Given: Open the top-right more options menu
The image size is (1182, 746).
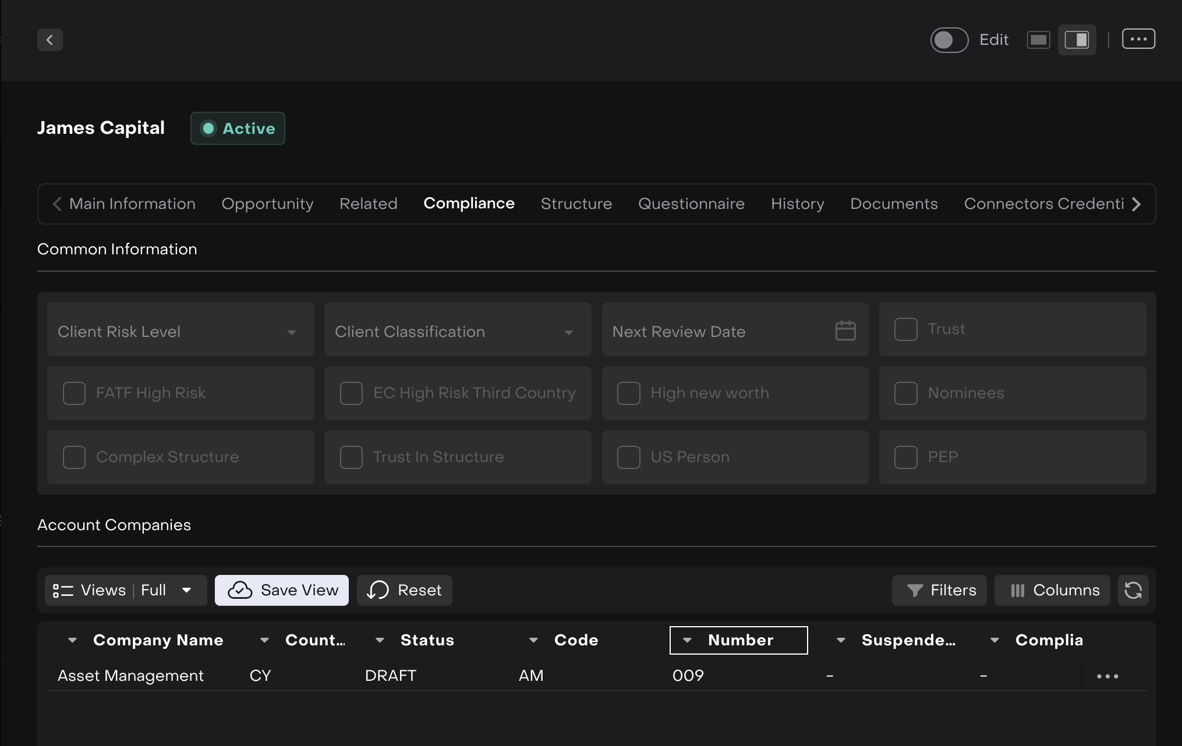Looking at the screenshot, I should [1138, 40].
